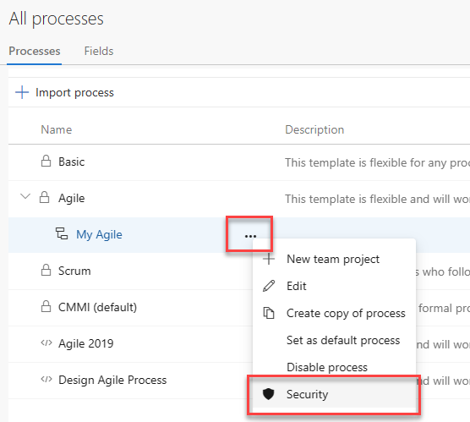This screenshot has height=422, width=470.
Task: Open the ellipsis menu for My Agile
Action: click(250, 236)
